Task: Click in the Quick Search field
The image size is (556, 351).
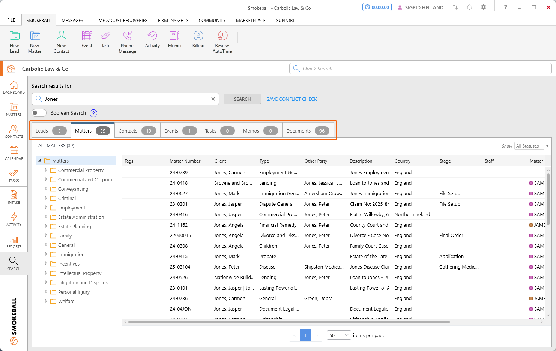Action: [x=420, y=69]
